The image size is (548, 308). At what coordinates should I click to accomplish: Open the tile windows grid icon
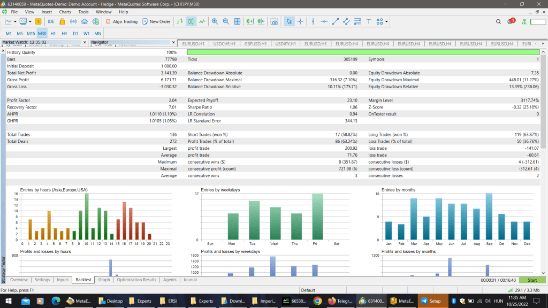coord(237,21)
